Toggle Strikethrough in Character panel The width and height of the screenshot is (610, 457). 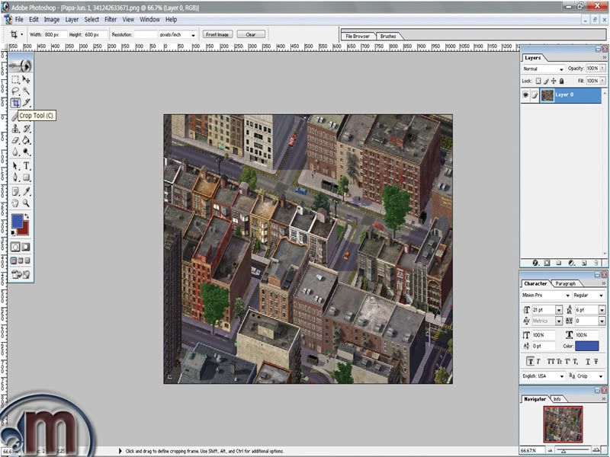click(596, 361)
